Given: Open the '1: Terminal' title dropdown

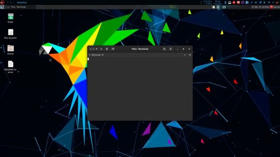Looking at the screenshot, I should (96, 55).
